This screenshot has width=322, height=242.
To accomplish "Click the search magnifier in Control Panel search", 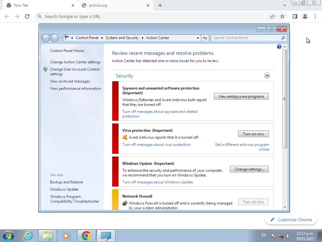I will click(283, 38).
